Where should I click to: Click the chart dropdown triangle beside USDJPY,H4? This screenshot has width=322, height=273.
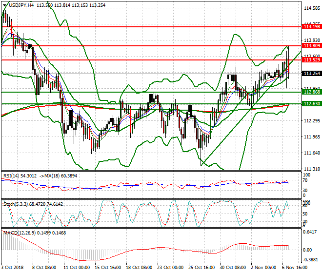pyautogui.click(x=4, y=5)
